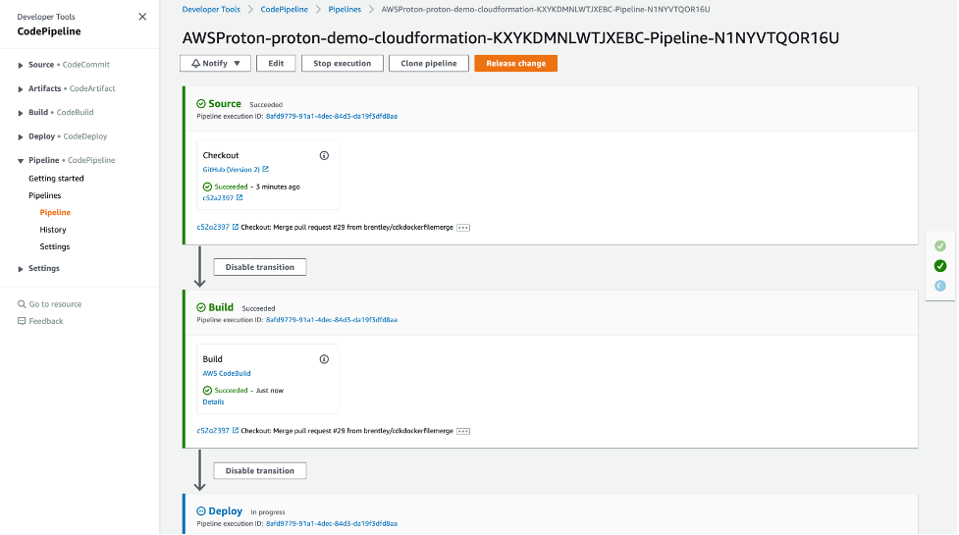Image resolution: width=959 pixels, height=535 pixels.
Task: Open the Feedback link
Action: pyautogui.click(x=46, y=321)
